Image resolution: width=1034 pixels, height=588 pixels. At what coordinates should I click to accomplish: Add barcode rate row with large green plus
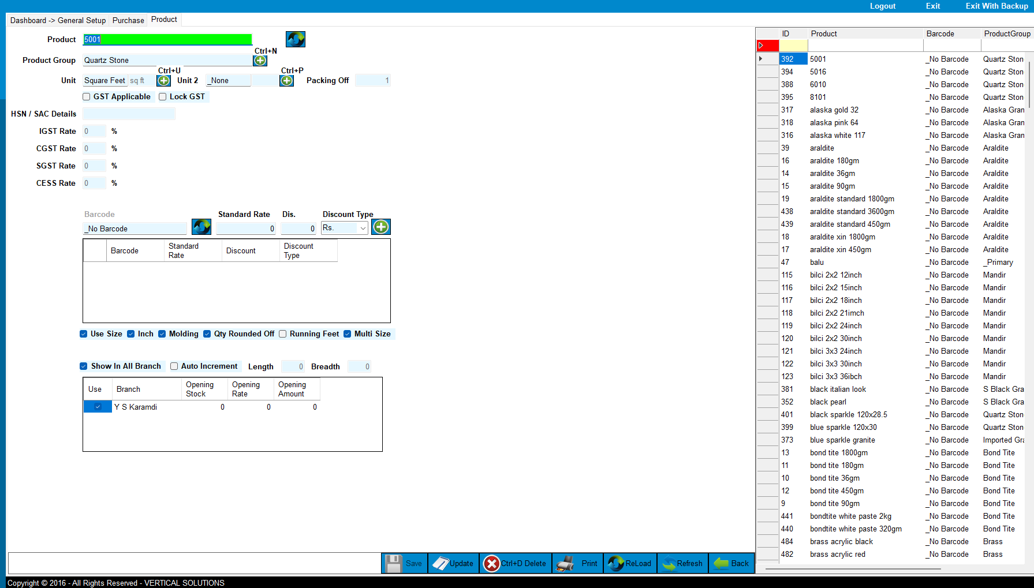381,227
